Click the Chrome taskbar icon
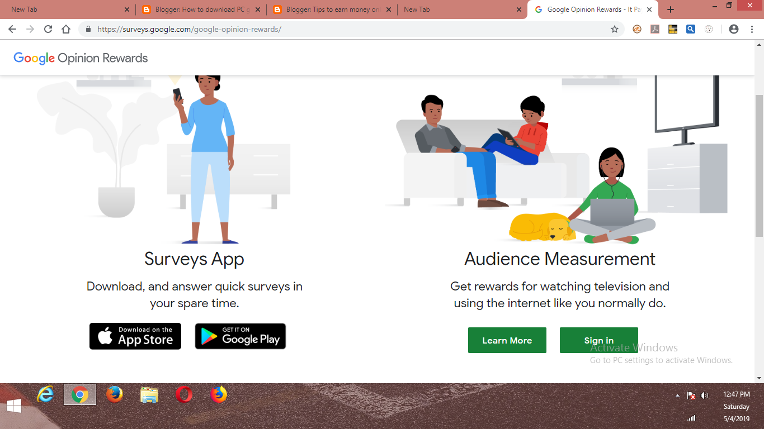The image size is (764, 429). tap(80, 394)
